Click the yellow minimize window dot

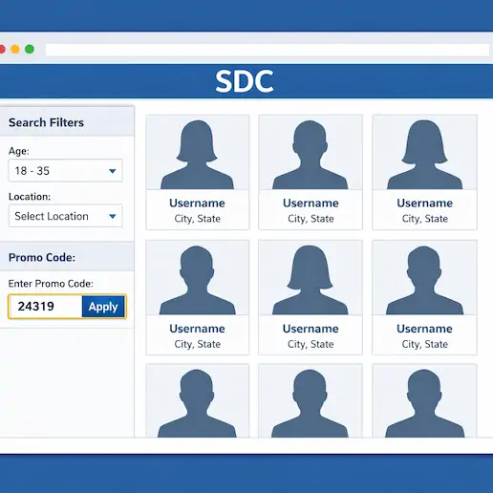click(15, 50)
